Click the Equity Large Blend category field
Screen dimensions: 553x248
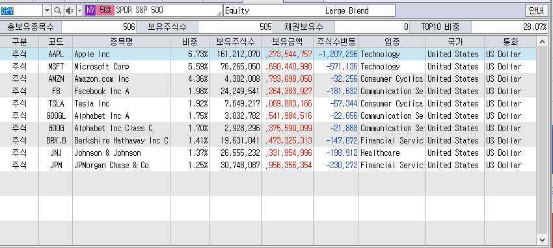coord(309,10)
